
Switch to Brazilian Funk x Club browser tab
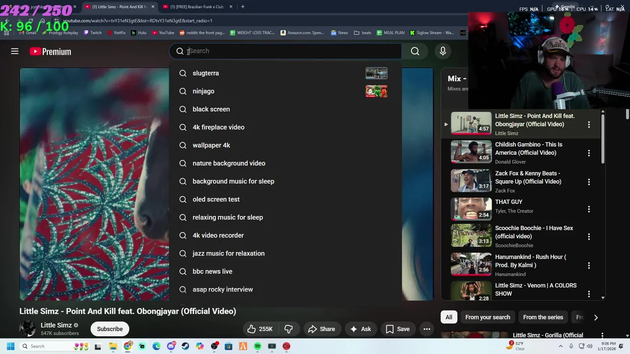(x=197, y=6)
